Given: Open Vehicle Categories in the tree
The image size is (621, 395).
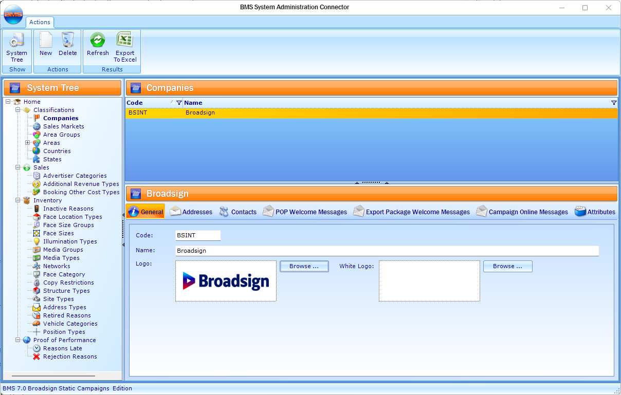Looking at the screenshot, I should click(x=70, y=324).
